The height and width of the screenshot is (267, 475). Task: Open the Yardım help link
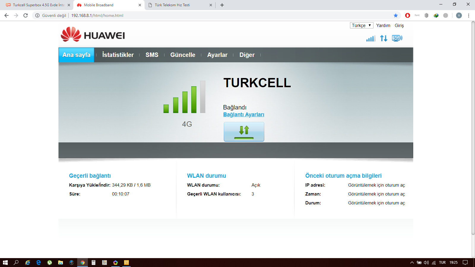click(x=383, y=26)
